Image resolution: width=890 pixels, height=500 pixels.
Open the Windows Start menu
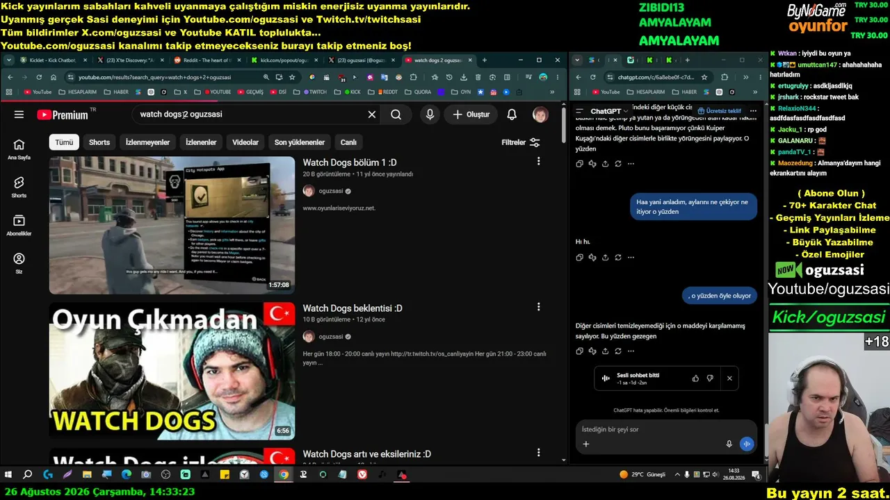click(x=8, y=475)
